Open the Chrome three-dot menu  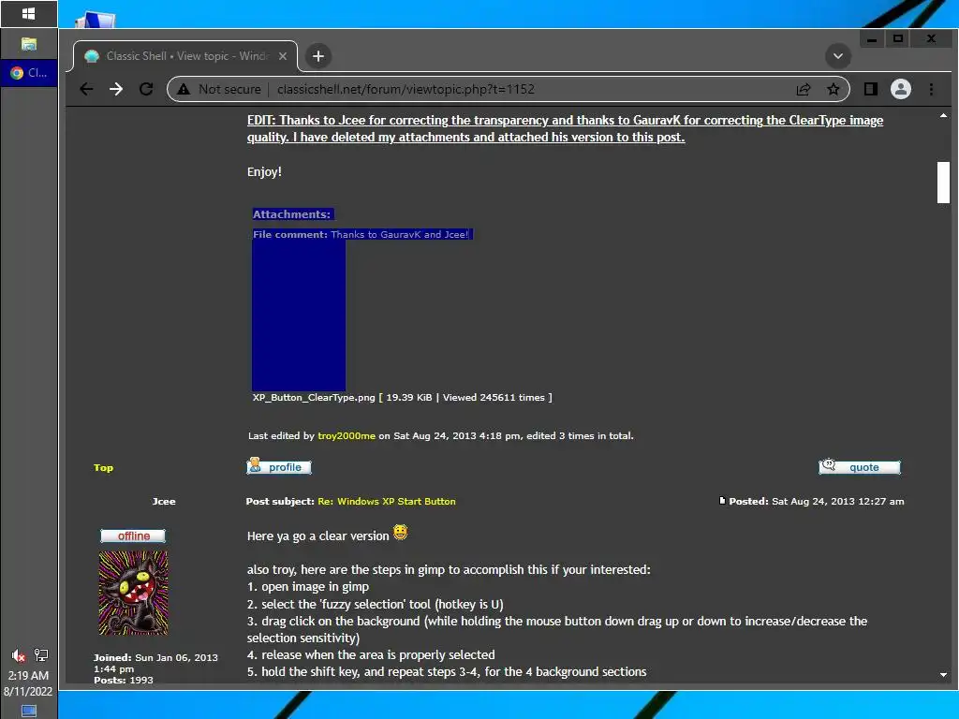931,89
